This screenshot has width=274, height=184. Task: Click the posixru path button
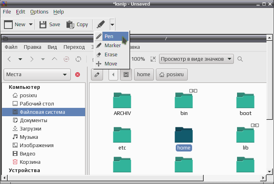(x=172, y=75)
